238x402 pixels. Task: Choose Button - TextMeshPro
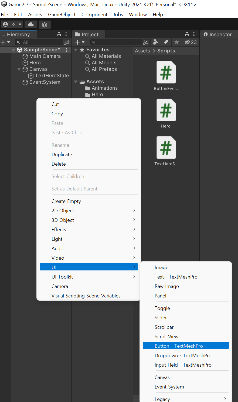(186, 346)
